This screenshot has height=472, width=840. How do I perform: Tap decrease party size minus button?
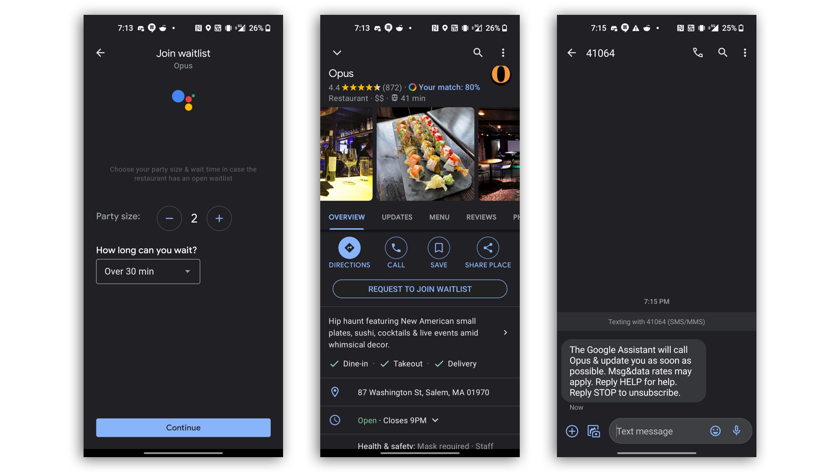(x=169, y=218)
